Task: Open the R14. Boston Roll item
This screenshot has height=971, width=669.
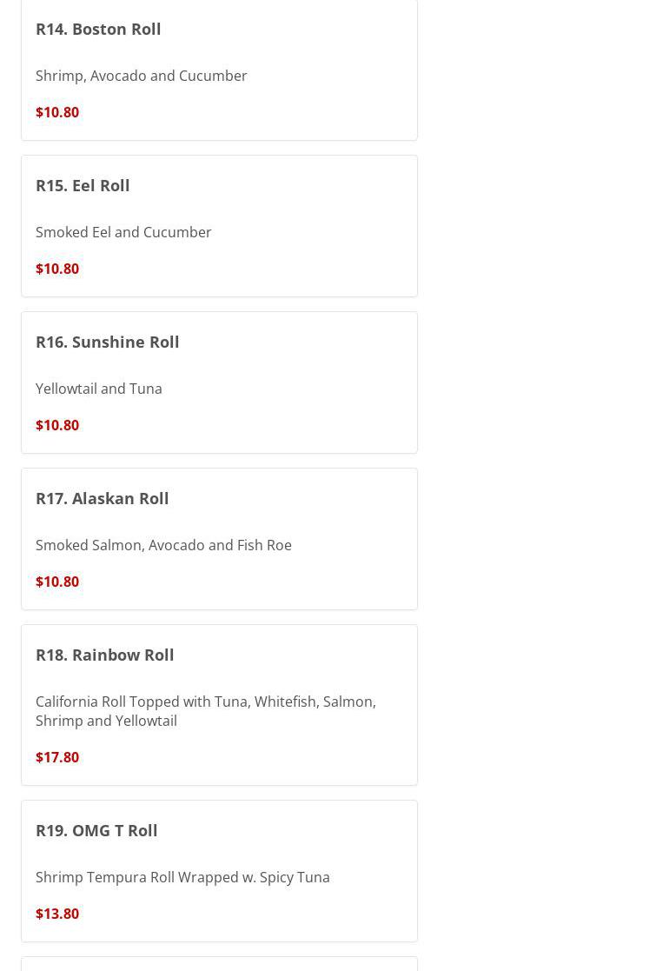Action: tap(98, 29)
